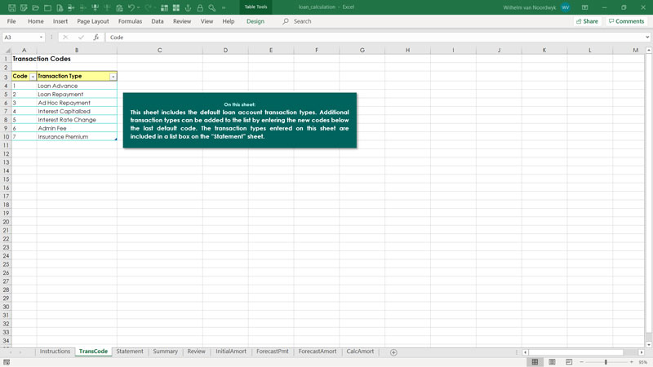Click the Undo arrow icon
Viewport: 653px width, 367px height.
131,7
